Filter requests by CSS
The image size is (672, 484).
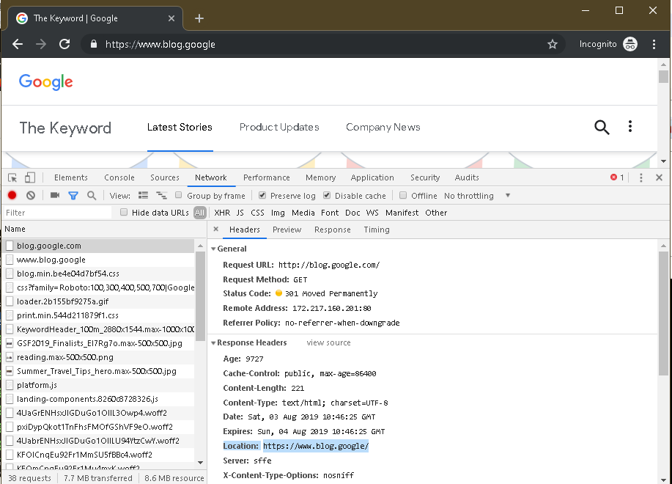coord(257,213)
